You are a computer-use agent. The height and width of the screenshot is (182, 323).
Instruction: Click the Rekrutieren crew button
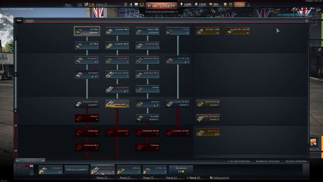pos(181,170)
